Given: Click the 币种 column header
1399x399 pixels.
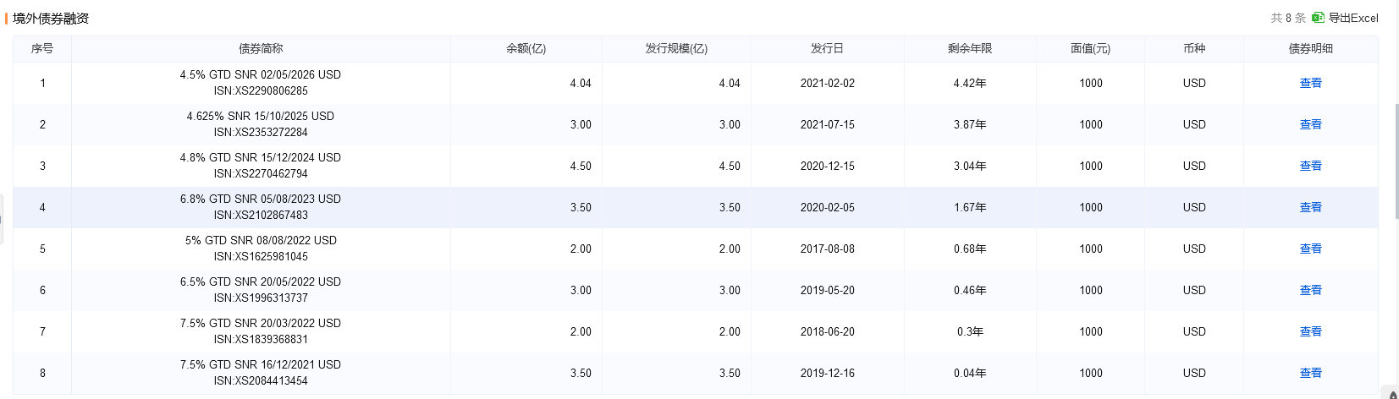Looking at the screenshot, I should point(1194,49).
